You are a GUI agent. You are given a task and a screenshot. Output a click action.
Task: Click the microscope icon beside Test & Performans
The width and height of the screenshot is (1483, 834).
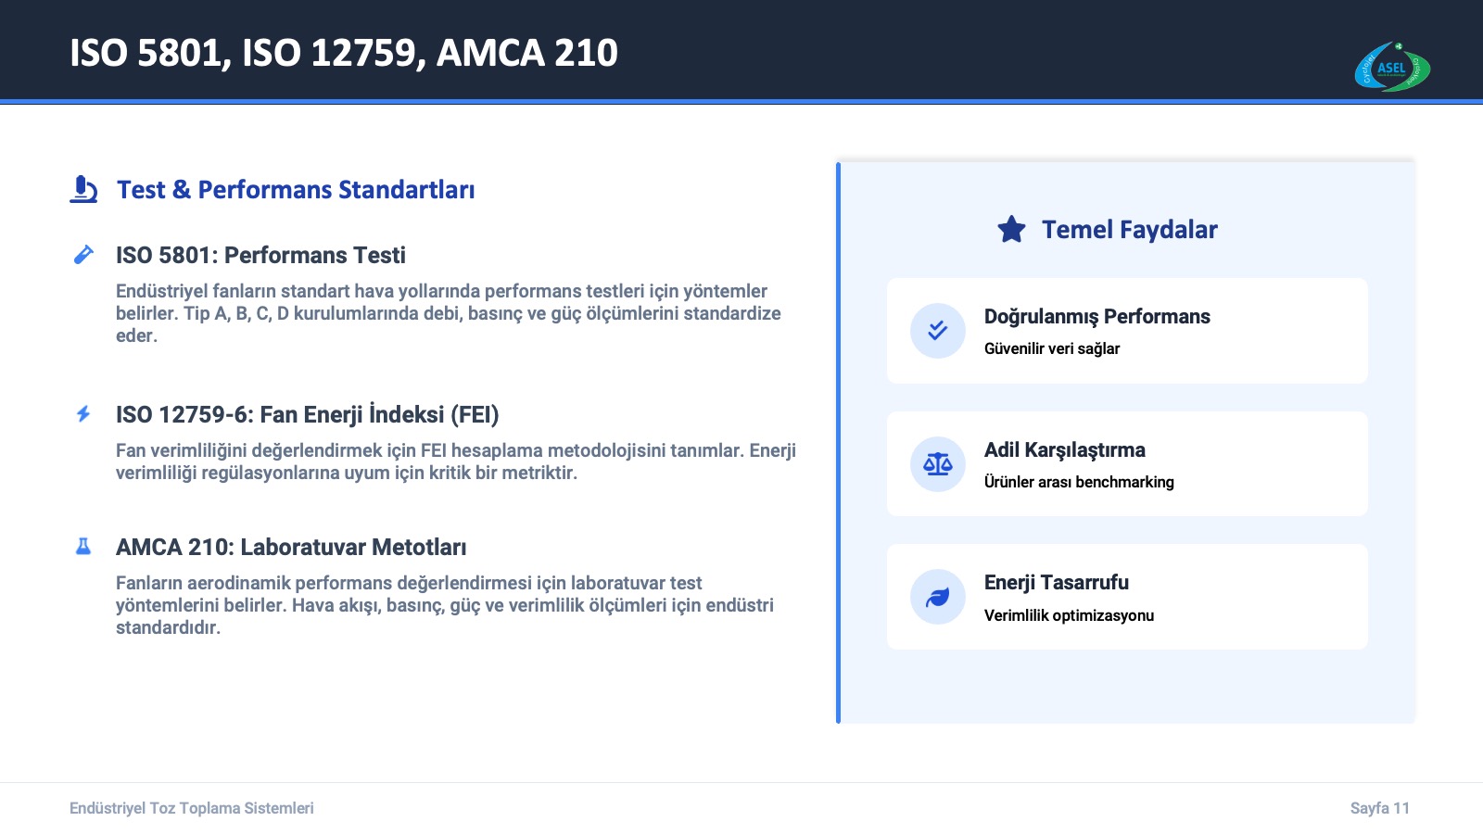[83, 189]
